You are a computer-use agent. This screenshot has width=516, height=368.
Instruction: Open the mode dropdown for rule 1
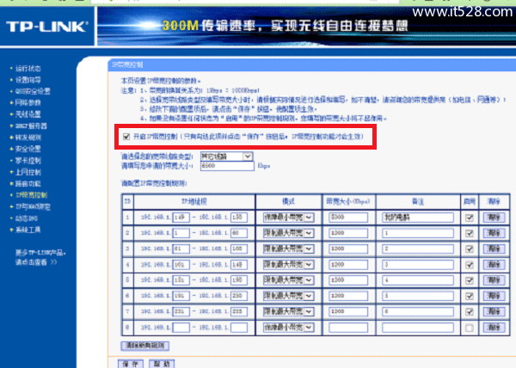[288, 218]
